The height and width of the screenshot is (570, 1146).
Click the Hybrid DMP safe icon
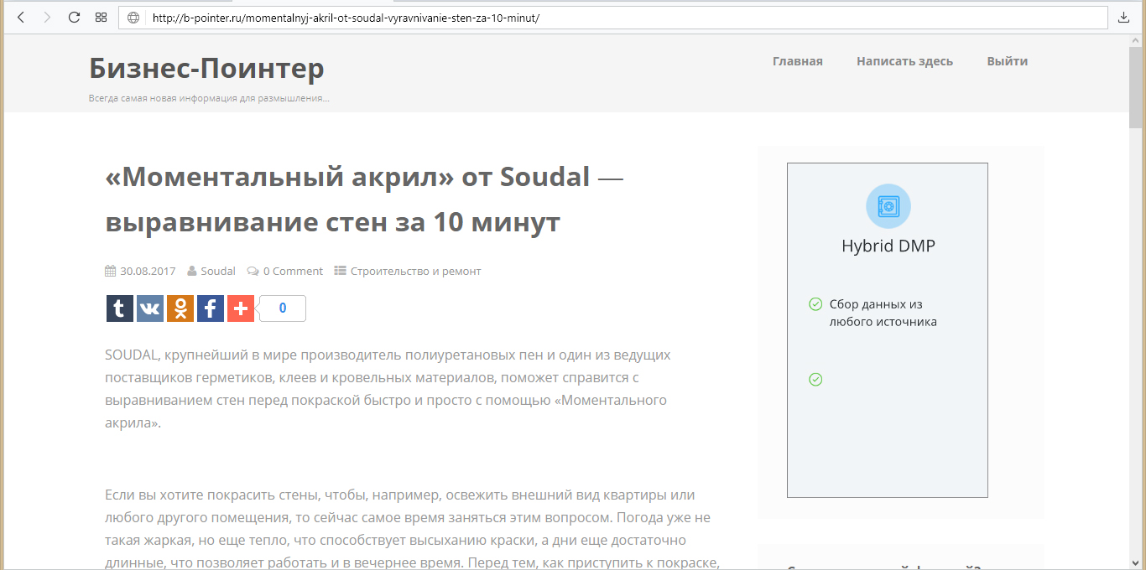888,206
